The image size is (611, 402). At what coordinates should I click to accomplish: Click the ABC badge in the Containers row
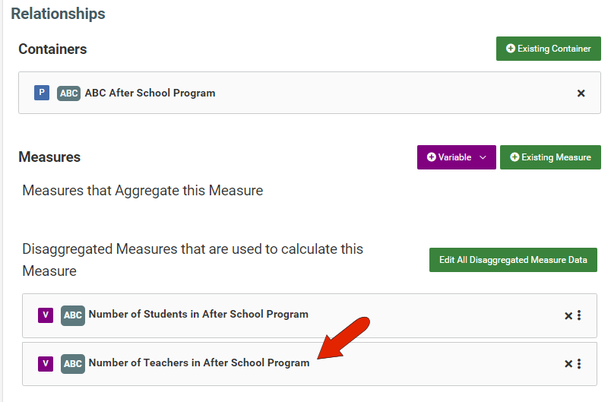[x=68, y=93]
